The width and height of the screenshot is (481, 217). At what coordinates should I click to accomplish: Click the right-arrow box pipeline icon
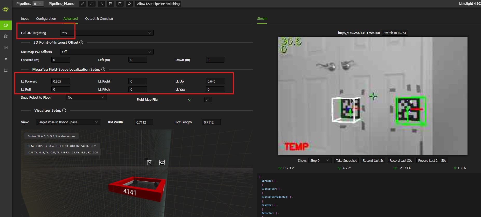coord(111,4)
